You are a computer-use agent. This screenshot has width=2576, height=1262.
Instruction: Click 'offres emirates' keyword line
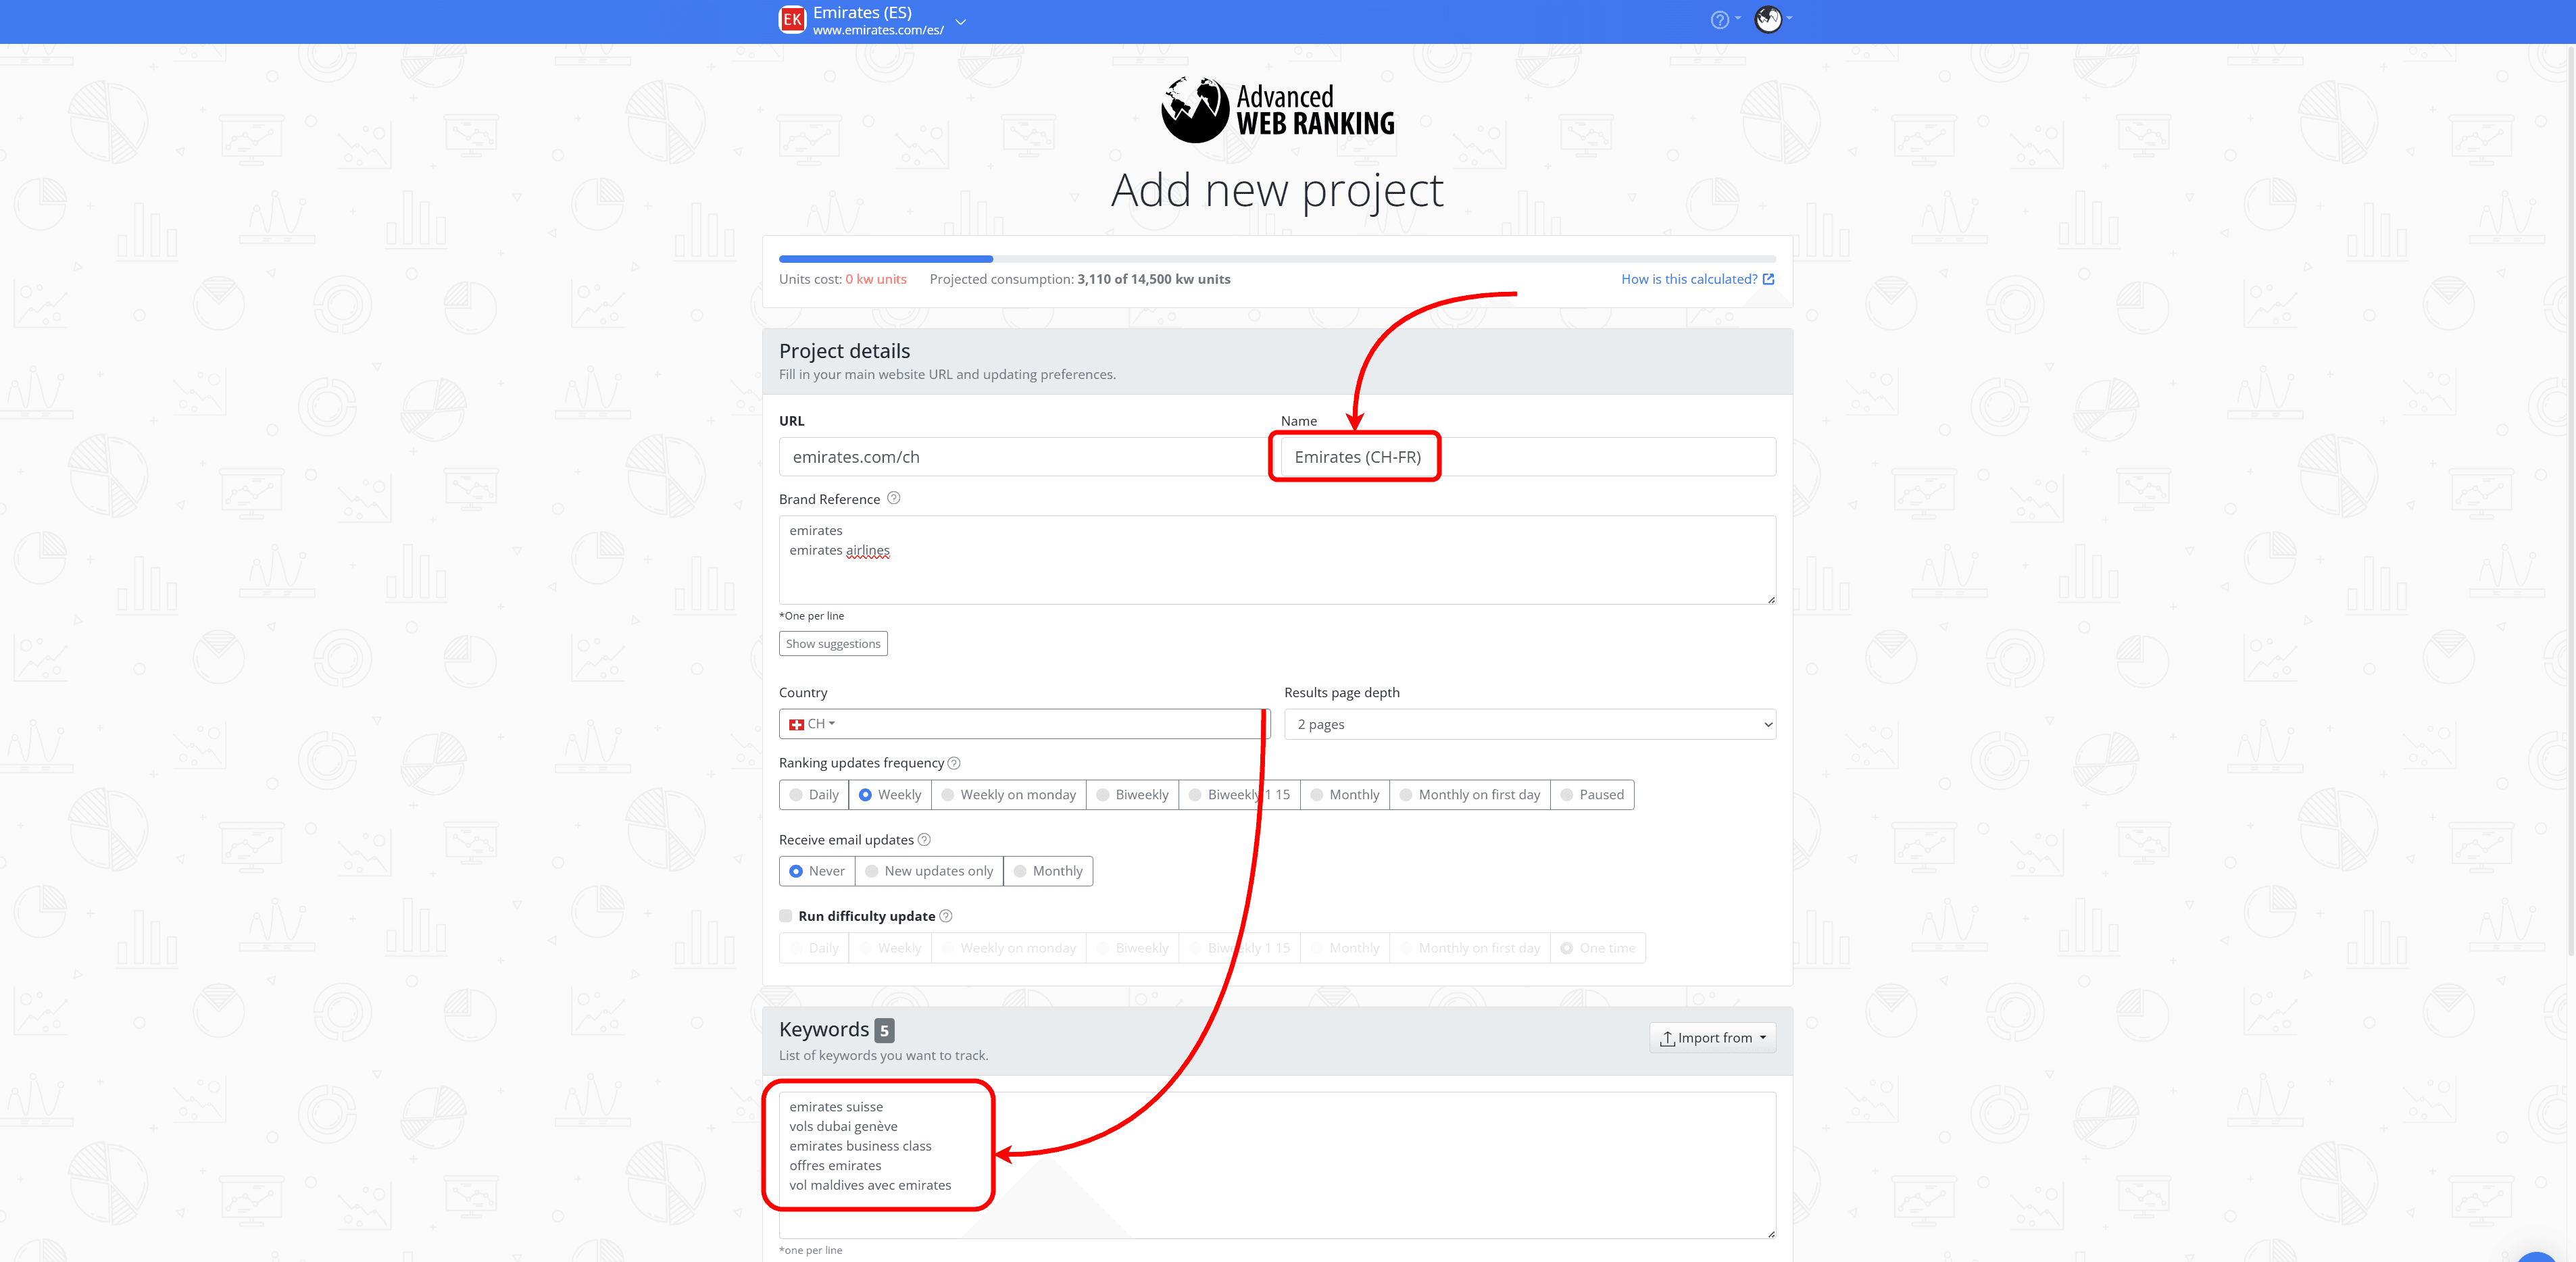tap(835, 1165)
